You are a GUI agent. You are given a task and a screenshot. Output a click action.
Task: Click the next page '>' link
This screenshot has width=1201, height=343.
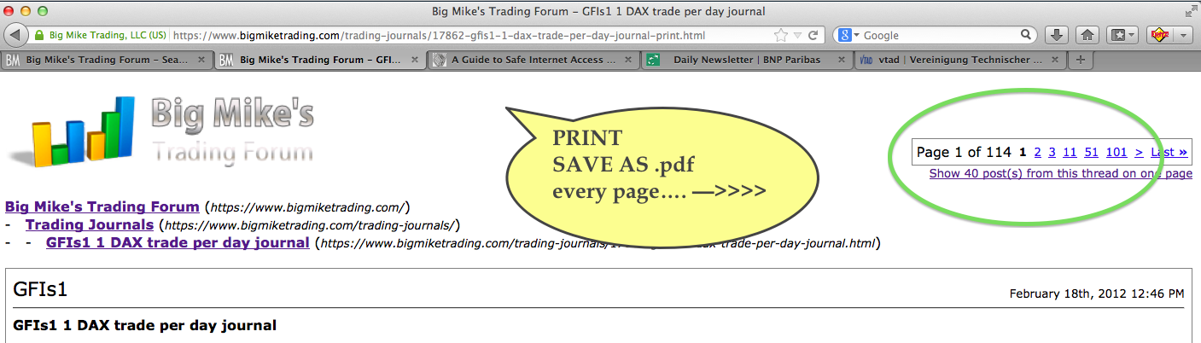pos(1139,153)
